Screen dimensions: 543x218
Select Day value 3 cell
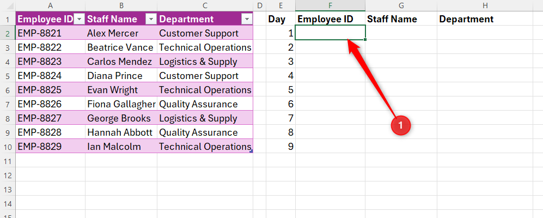(x=280, y=62)
